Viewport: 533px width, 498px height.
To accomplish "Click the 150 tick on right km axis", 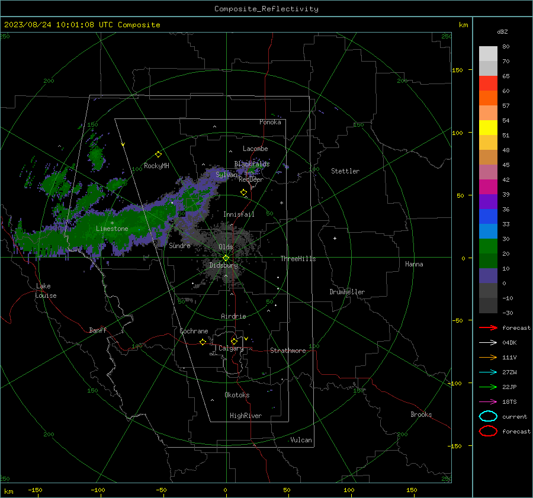I will pyautogui.click(x=457, y=70).
